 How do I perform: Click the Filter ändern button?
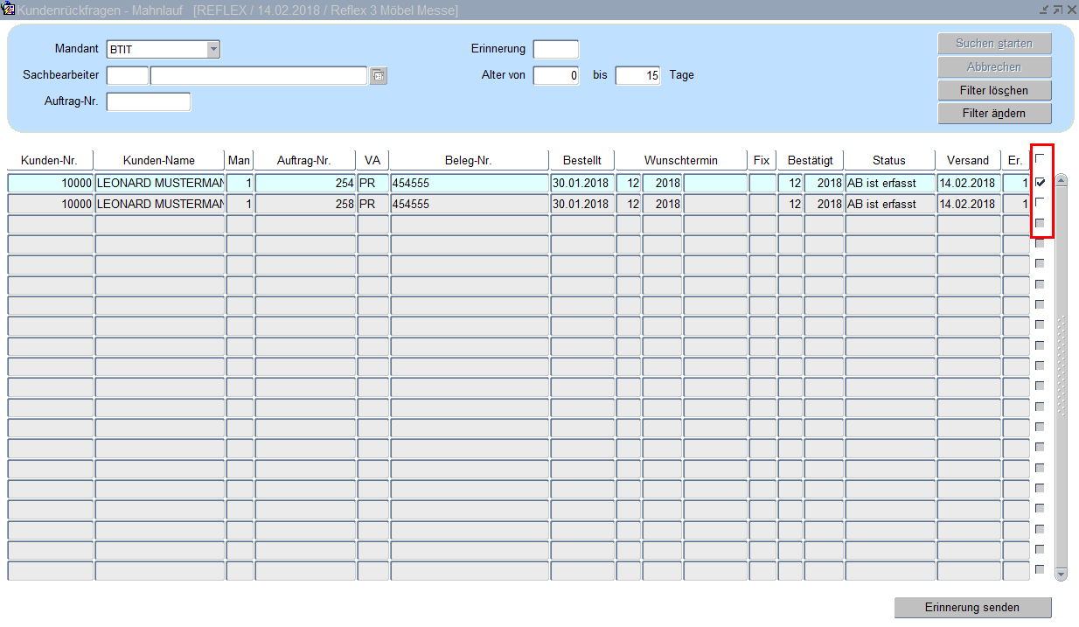coord(994,114)
